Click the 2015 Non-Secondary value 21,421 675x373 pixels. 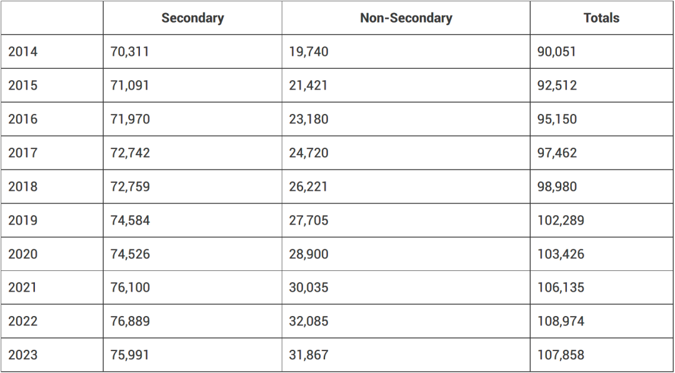(x=308, y=85)
